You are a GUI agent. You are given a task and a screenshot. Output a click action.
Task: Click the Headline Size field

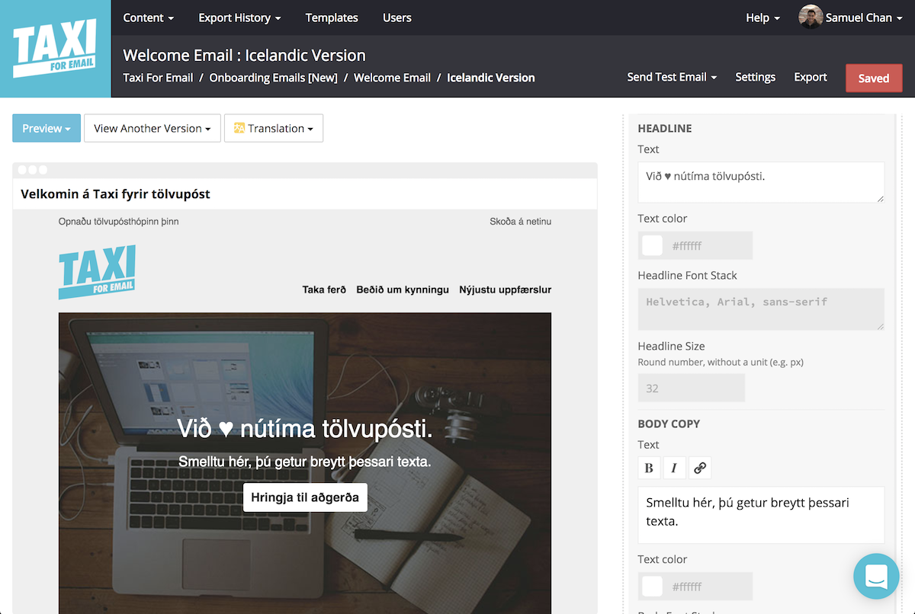(691, 388)
